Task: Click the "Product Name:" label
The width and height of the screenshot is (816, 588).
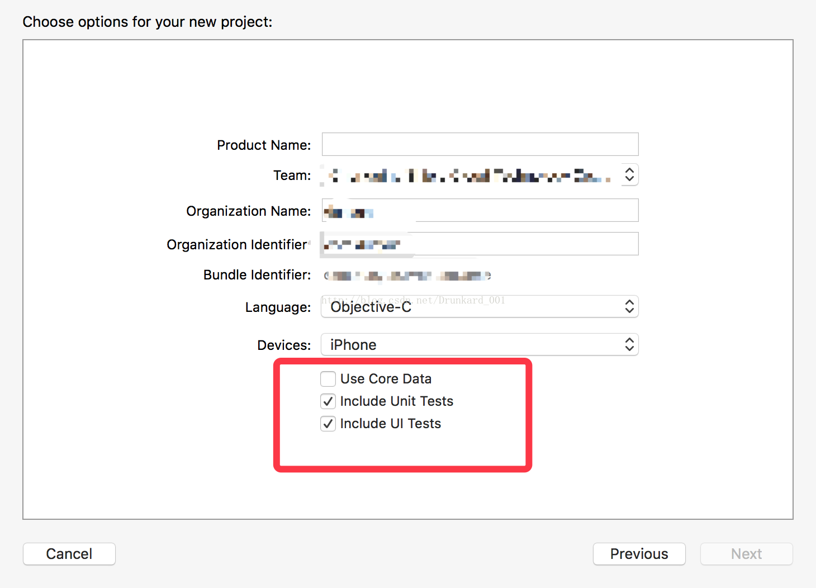Action: click(264, 145)
